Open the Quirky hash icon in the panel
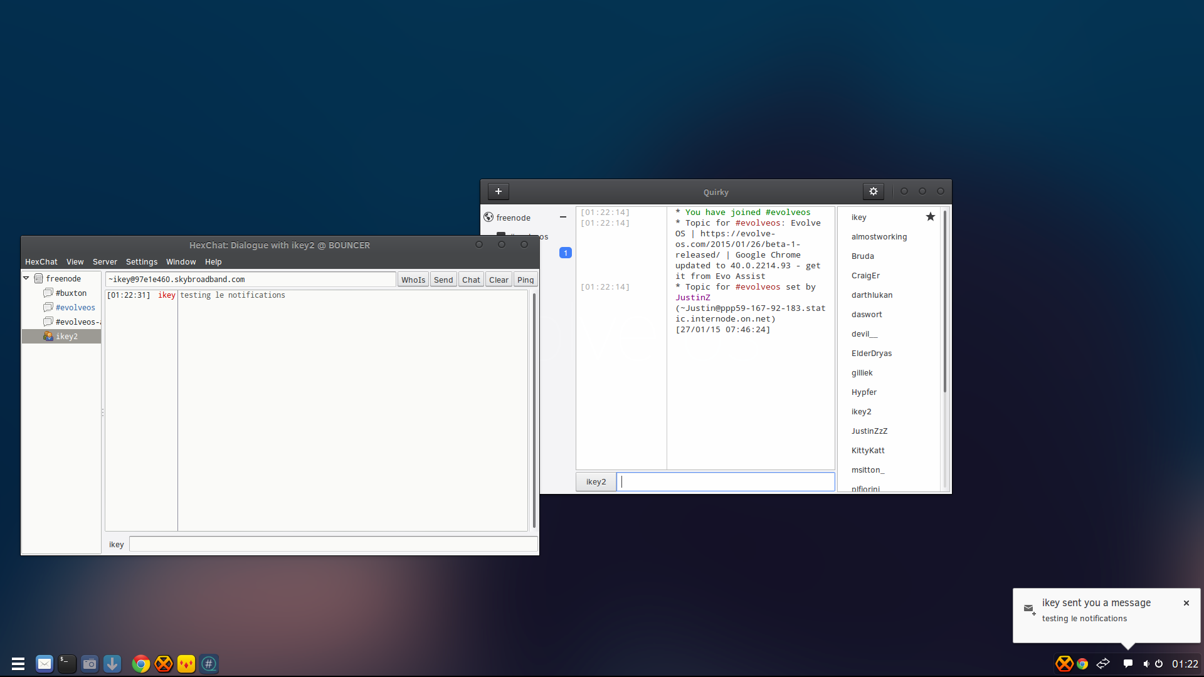The height and width of the screenshot is (677, 1204). coord(209,663)
